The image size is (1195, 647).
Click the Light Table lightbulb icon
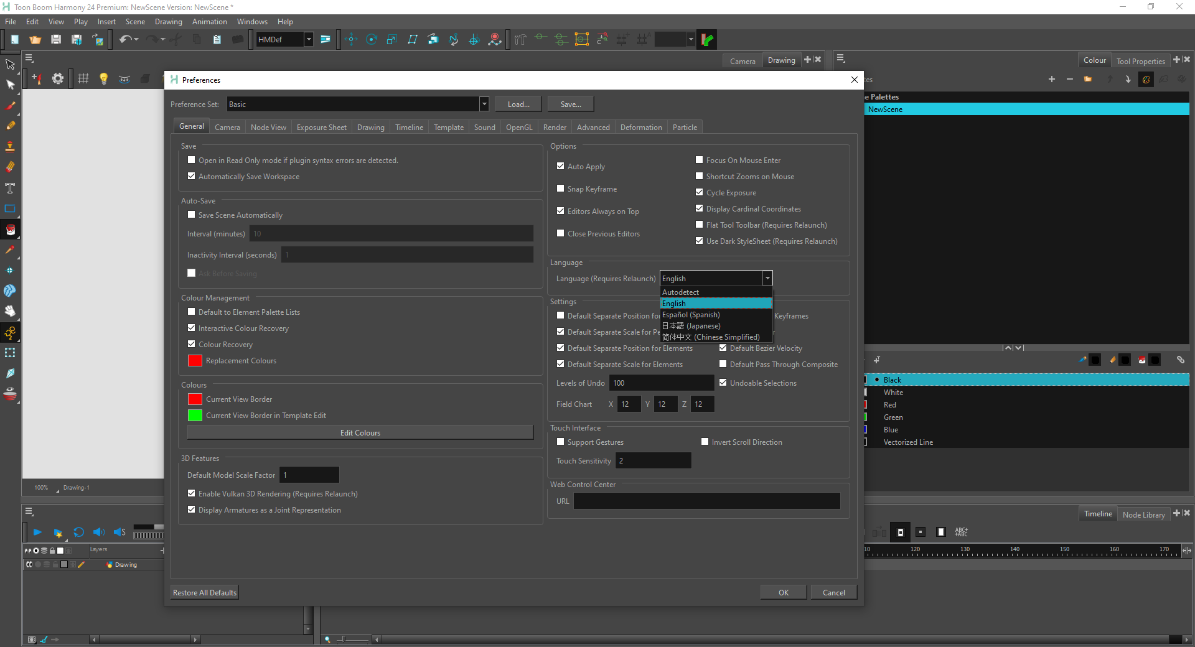coord(103,78)
